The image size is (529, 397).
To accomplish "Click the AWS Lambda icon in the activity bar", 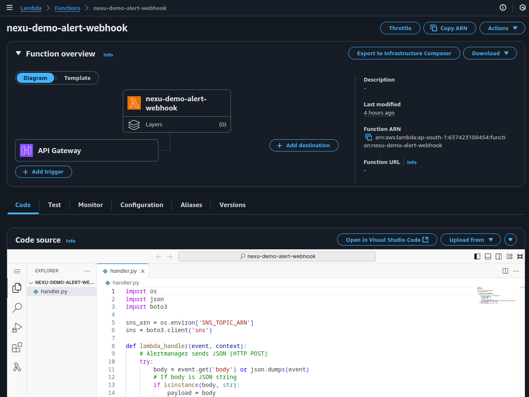I will (x=17, y=367).
